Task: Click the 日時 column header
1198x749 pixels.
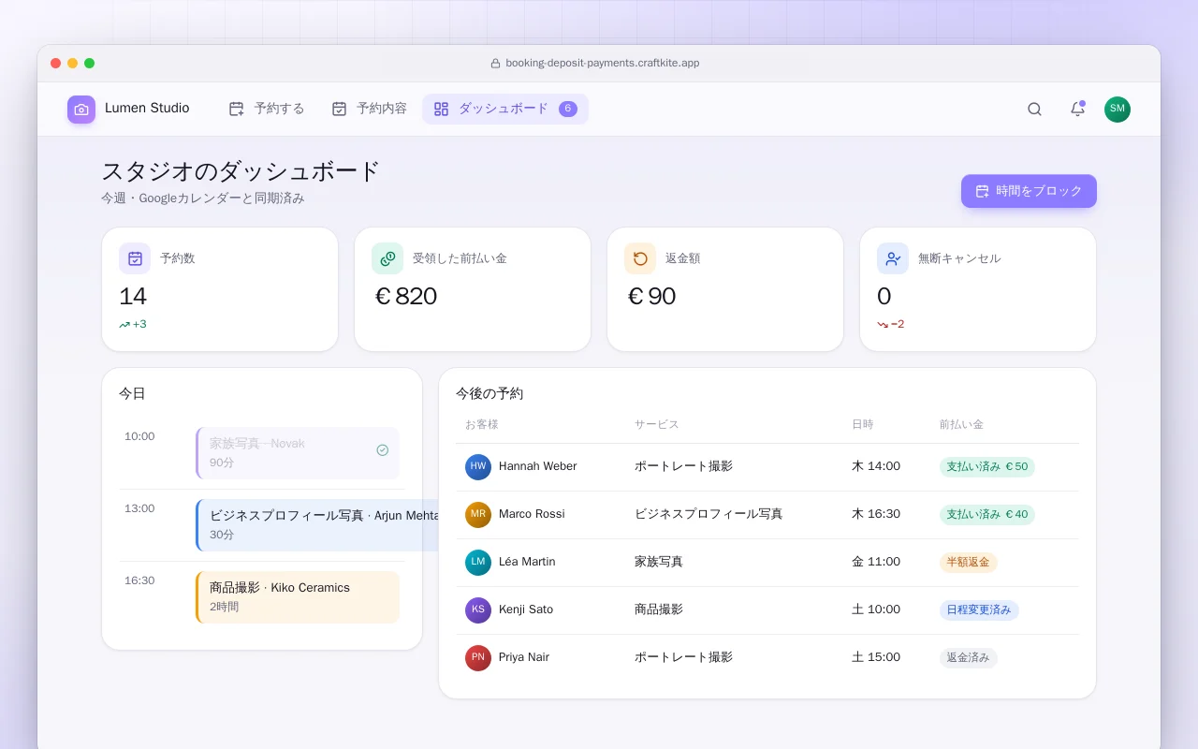Action: 862,425
